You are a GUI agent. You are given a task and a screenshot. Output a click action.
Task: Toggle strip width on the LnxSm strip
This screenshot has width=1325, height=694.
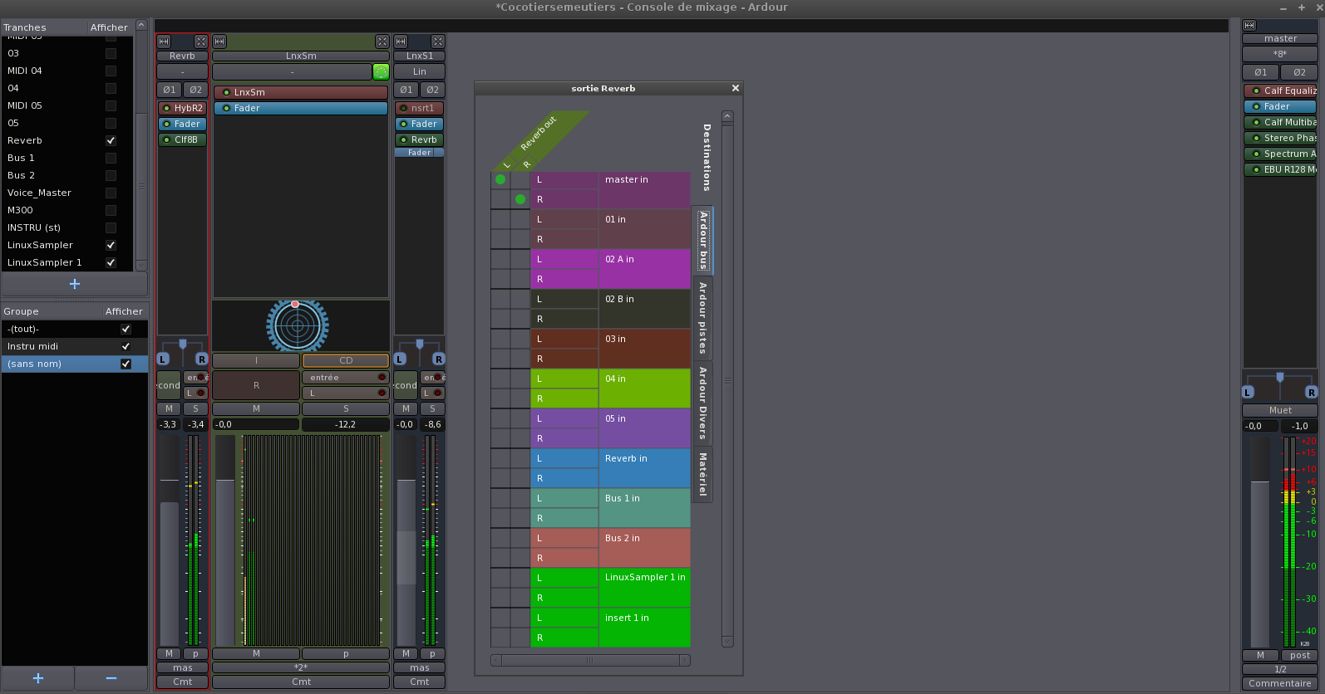pos(219,42)
